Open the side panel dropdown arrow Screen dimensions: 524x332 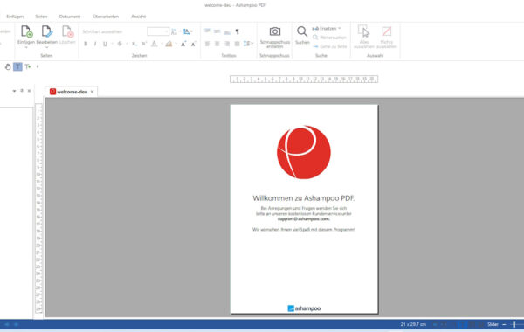14,91
